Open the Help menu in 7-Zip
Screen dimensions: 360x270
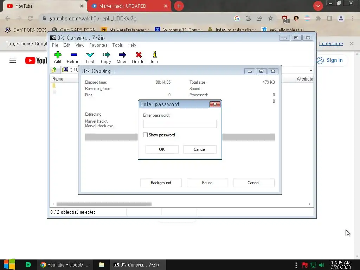(x=132, y=45)
